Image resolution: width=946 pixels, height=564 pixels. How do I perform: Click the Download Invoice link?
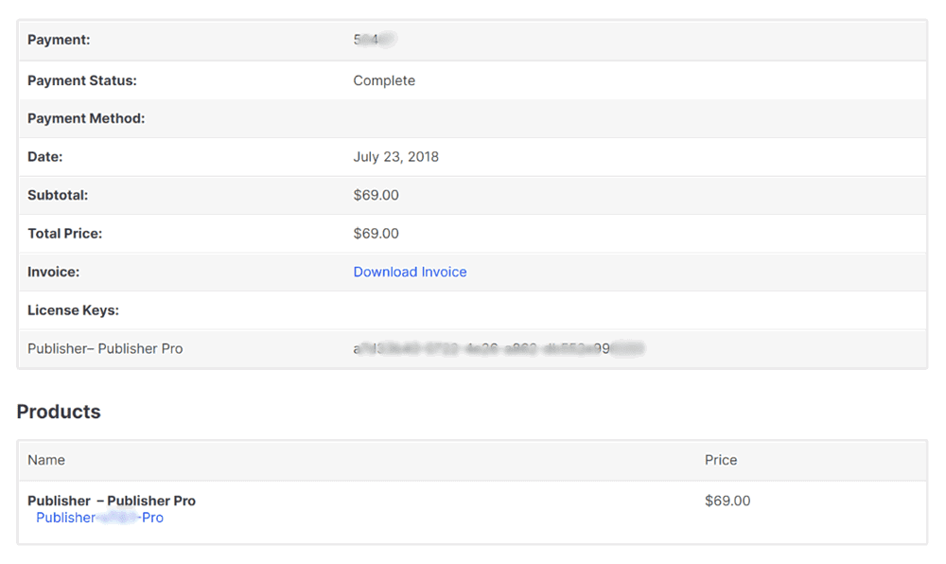[x=410, y=272]
